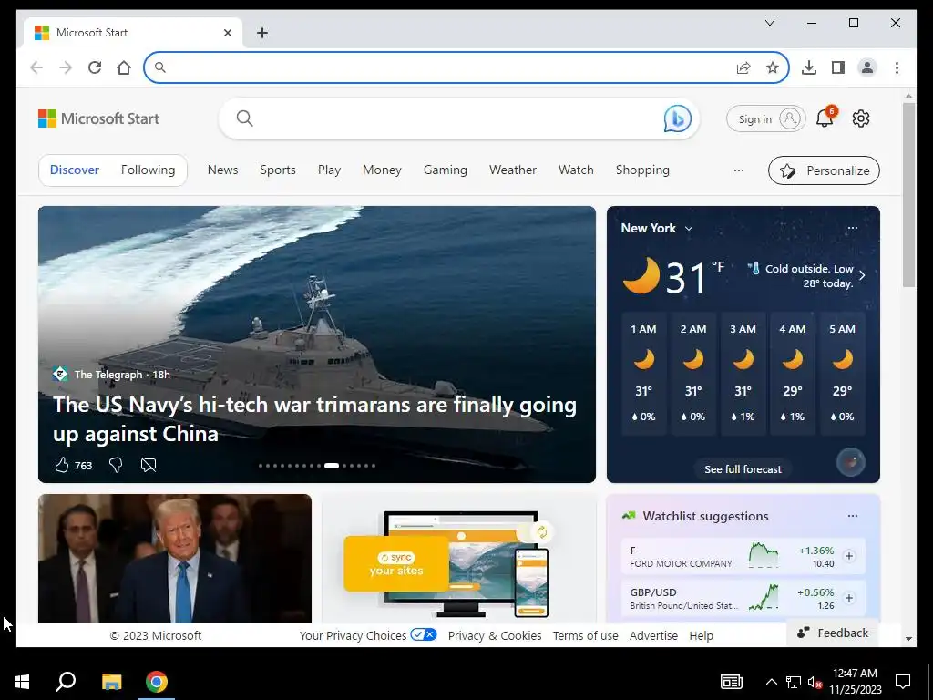Open Play section
This screenshot has width=933, height=700.
(329, 170)
